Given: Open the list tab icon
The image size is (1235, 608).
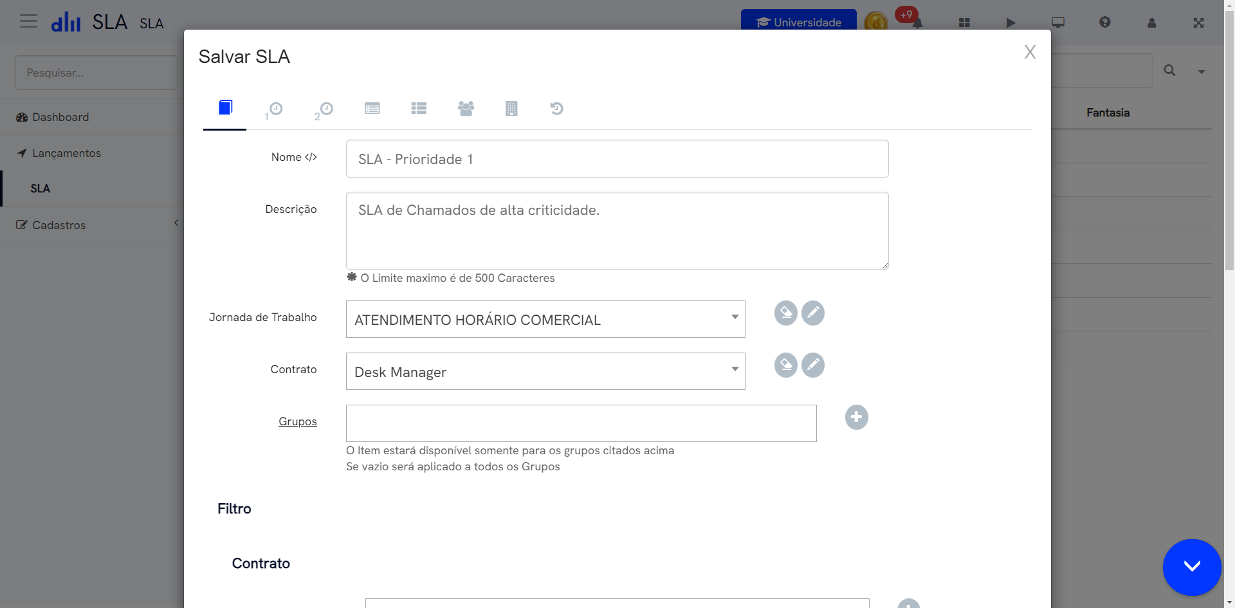Looking at the screenshot, I should [x=419, y=108].
